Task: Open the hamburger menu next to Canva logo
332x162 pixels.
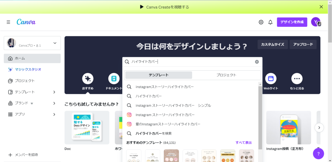Action: [8, 22]
